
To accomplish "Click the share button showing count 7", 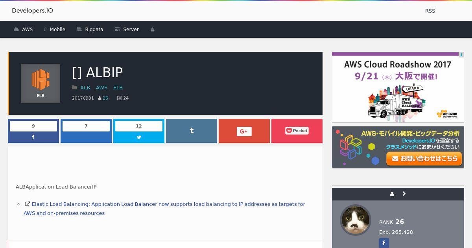I will pyautogui.click(x=86, y=131).
